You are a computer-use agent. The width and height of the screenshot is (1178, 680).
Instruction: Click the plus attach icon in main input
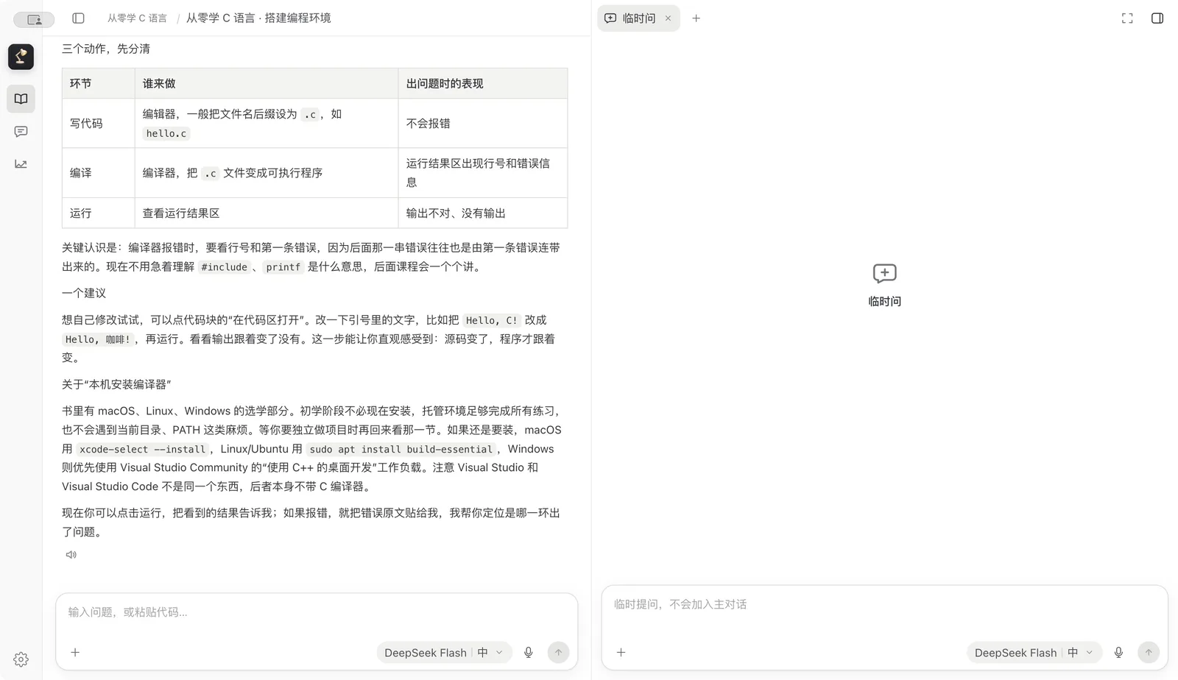tap(75, 652)
